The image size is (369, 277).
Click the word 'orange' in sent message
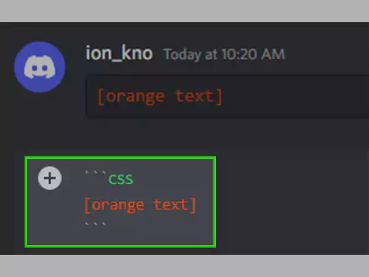[x=135, y=97]
